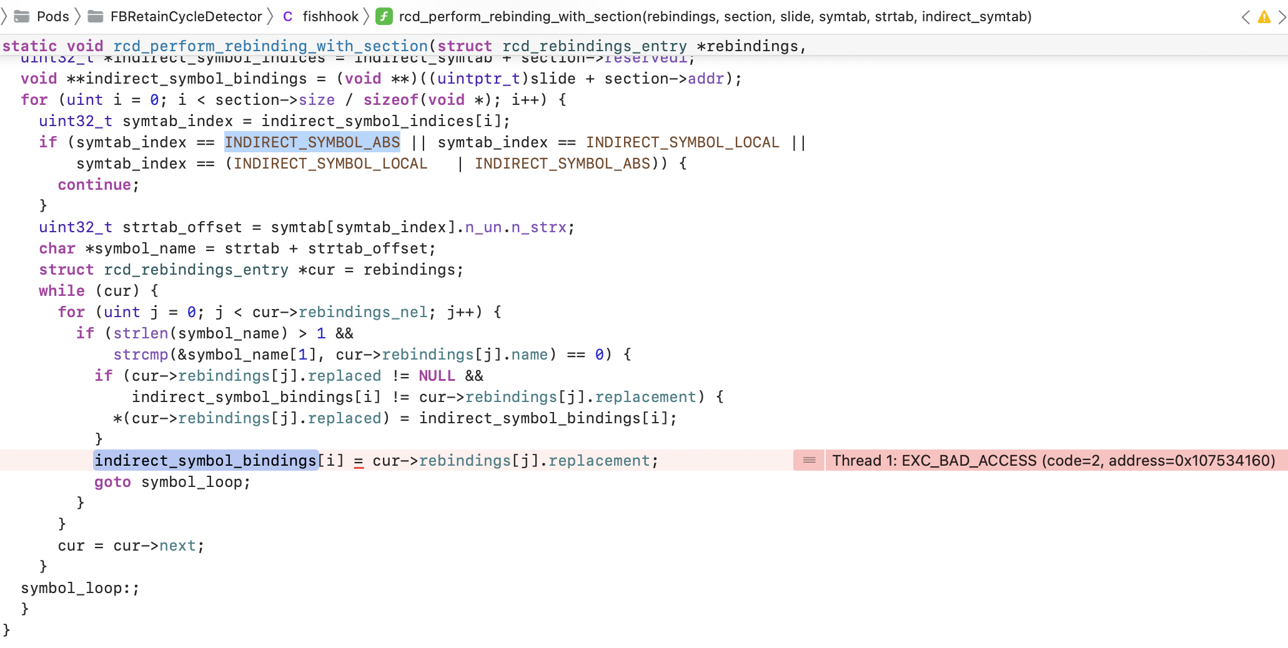Click red underlined equals sign on crash line

coord(359,462)
